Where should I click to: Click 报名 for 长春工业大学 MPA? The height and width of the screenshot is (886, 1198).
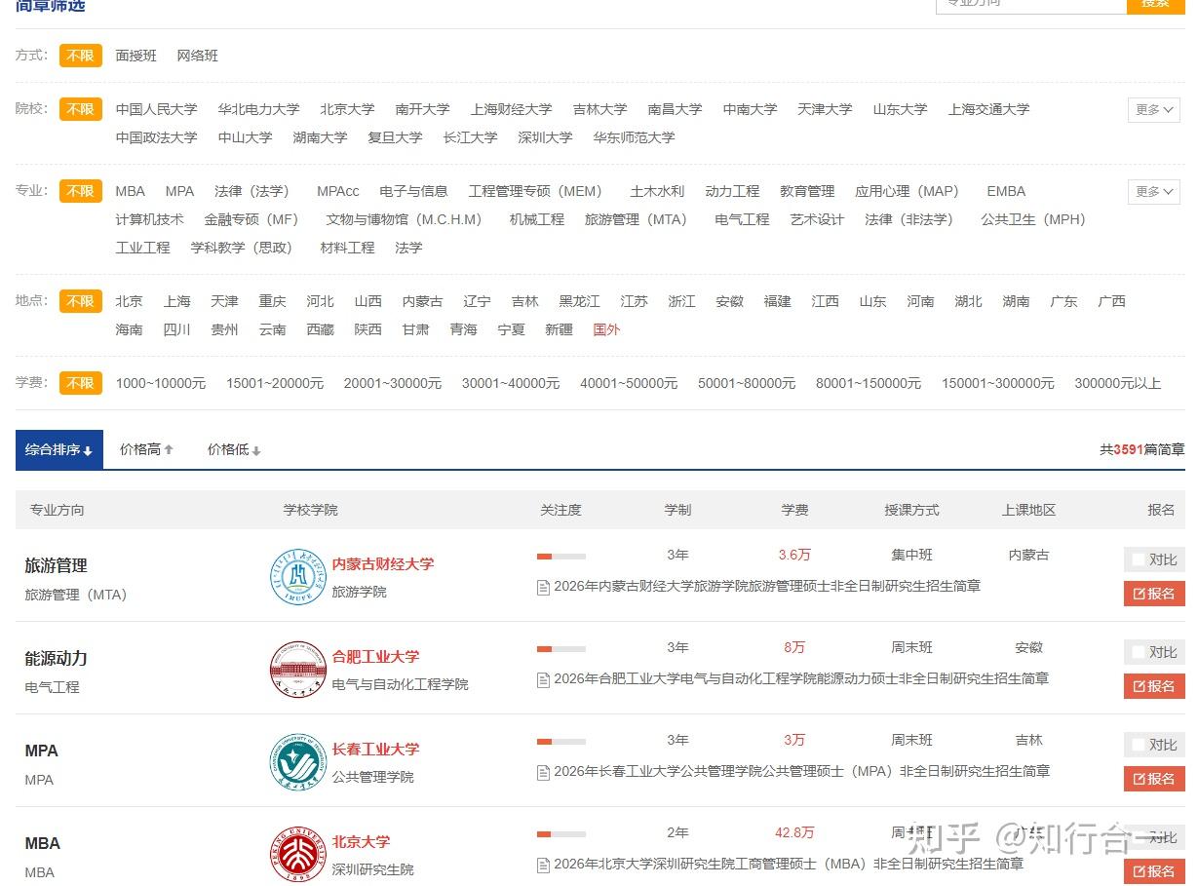(x=1154, y=779)
